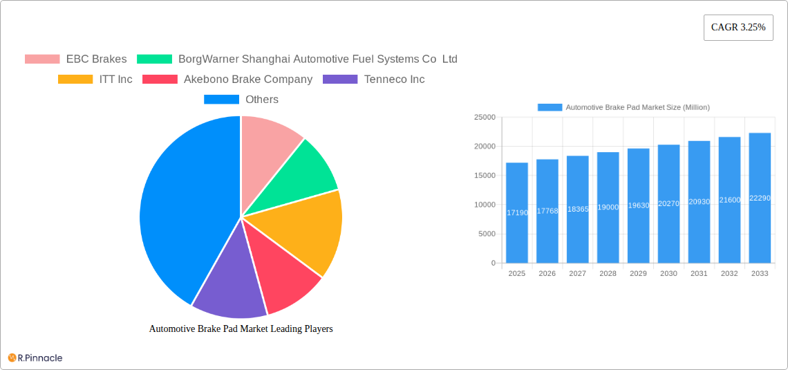Image resolution: width=788 pixels, height=370 pixels.
Task: Click Tenneco Inc purple legend swatch
Action: point(340,80)
